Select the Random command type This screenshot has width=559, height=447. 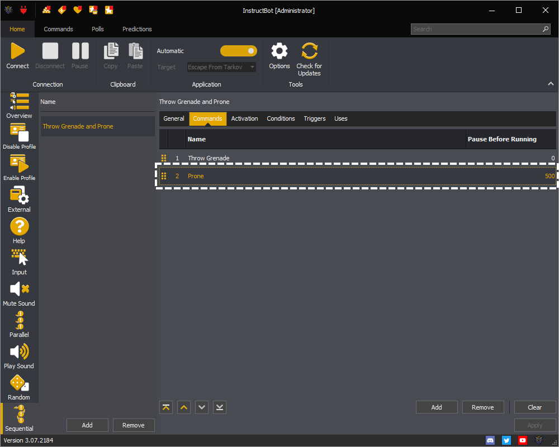[x=19, y=387]
